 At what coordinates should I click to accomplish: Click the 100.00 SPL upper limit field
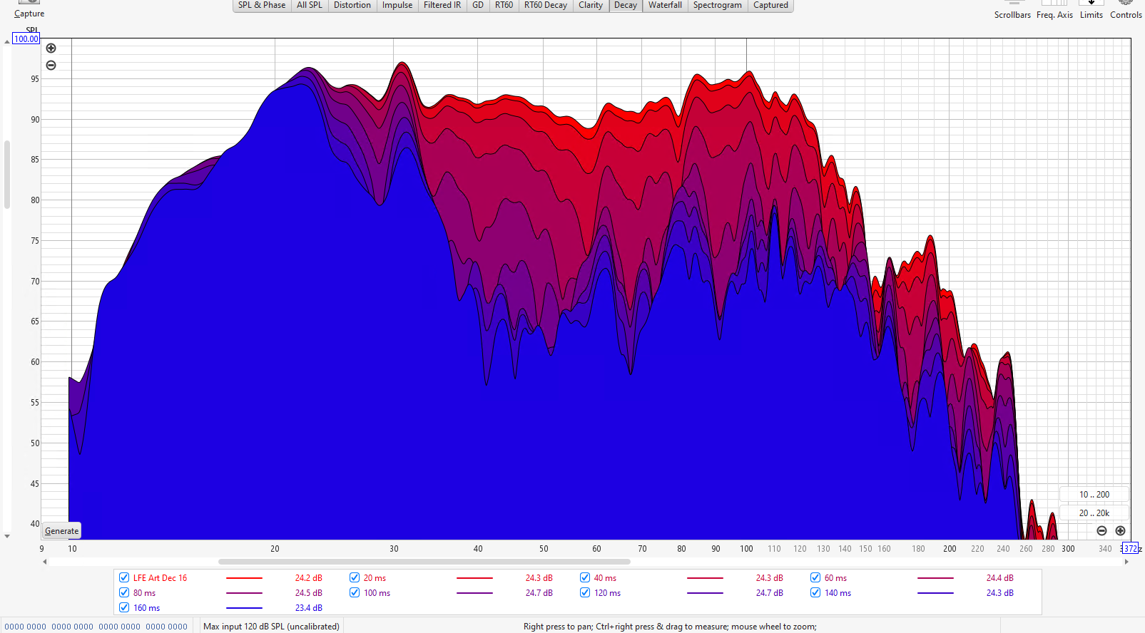click(x=26, y=39)
